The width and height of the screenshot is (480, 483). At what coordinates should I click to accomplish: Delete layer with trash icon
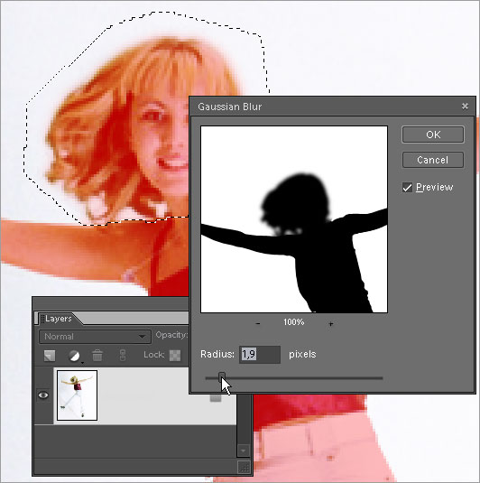click(x=97, y=355)
